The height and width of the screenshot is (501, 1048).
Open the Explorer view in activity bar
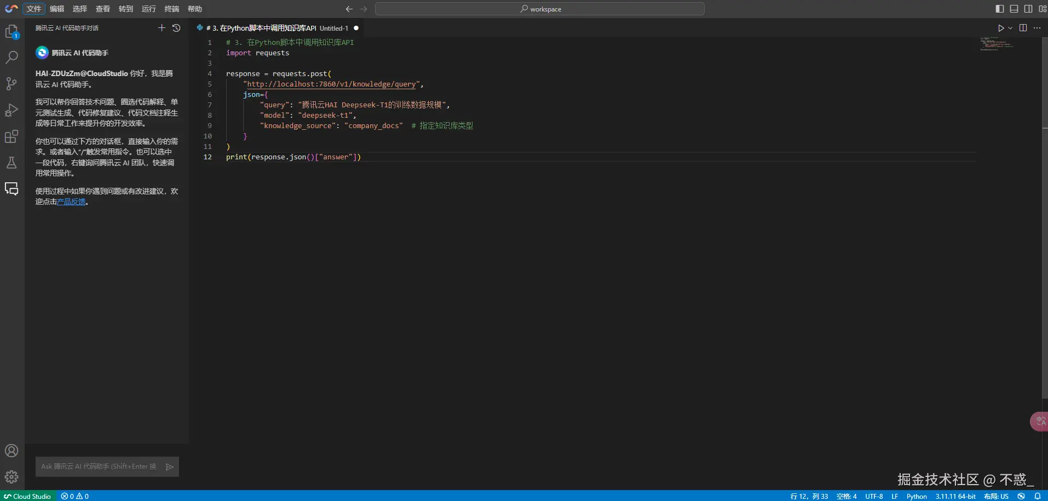(x=11, y=32)
